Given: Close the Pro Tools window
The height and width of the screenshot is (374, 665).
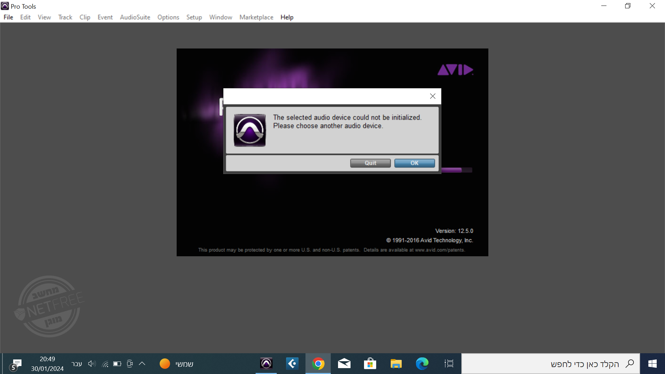Looking at the screenshot, I should point(652,6).
